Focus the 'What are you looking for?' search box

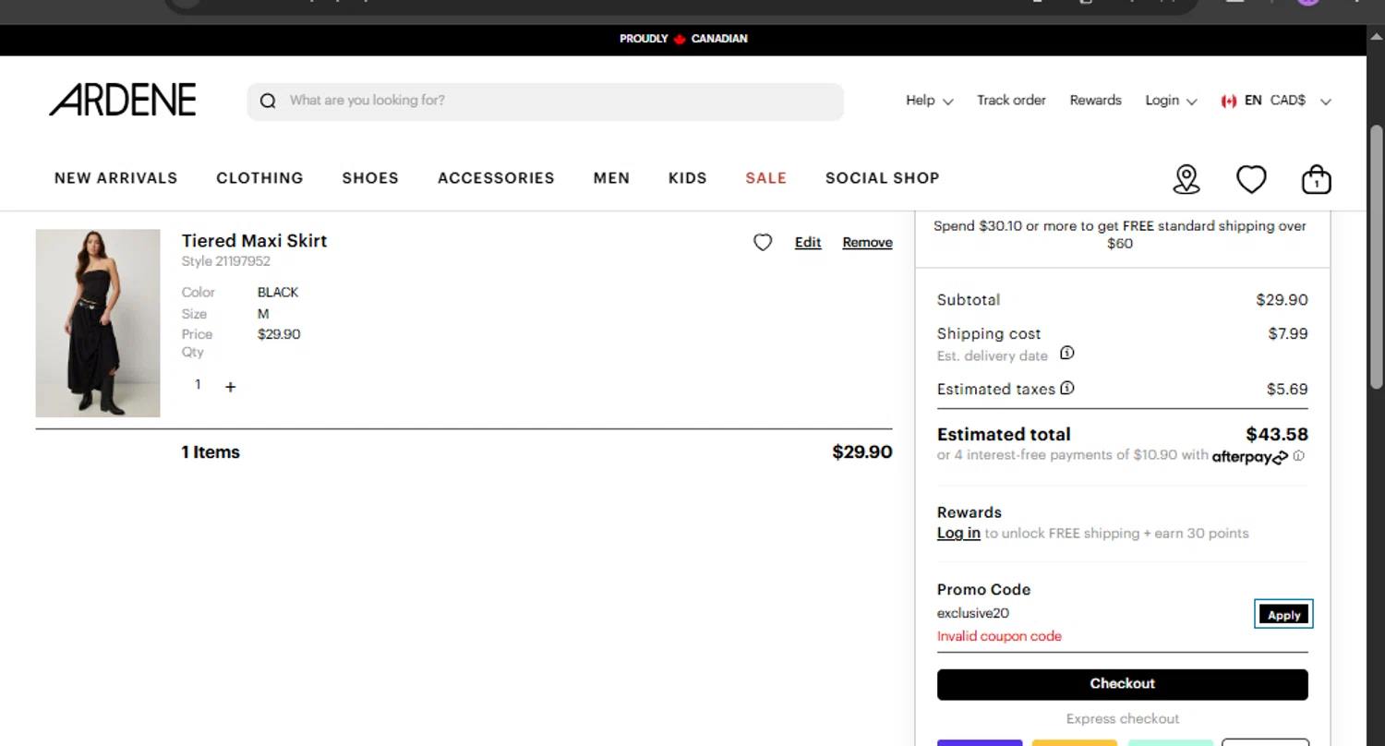pos(545,101)
